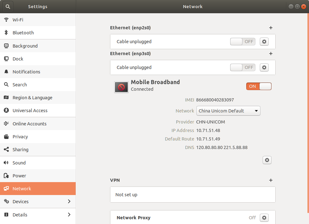Open Mobile Broadband settings gear
This screenshot has height=224, width=309.
[x=267, y=160]
